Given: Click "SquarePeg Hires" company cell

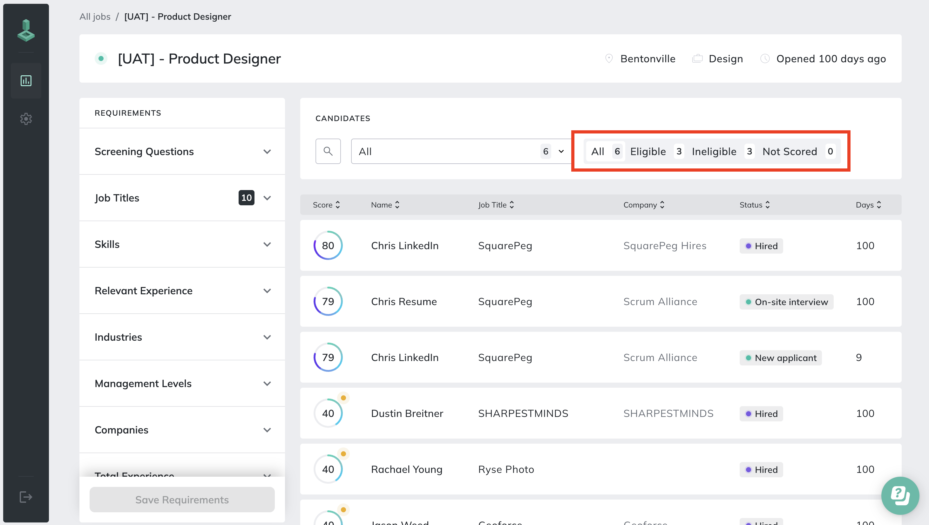Looking at the screenshot, I should pos(665,246).
